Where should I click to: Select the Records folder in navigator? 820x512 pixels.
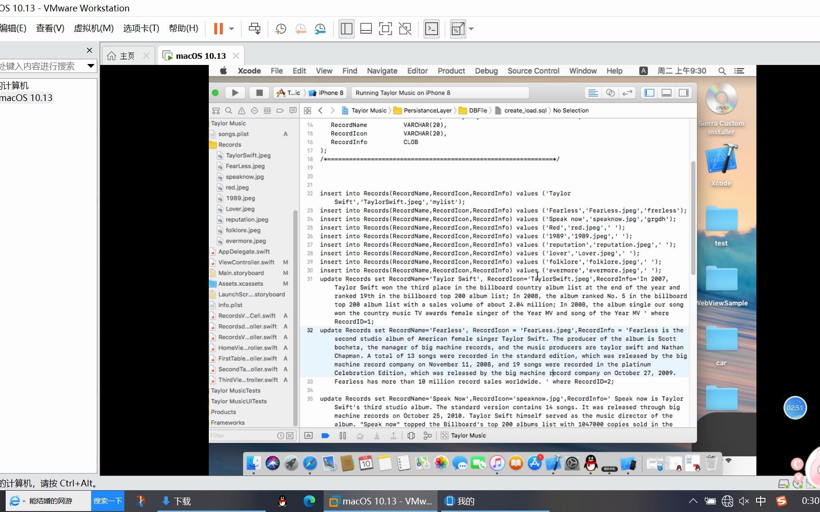pos(230,145)
